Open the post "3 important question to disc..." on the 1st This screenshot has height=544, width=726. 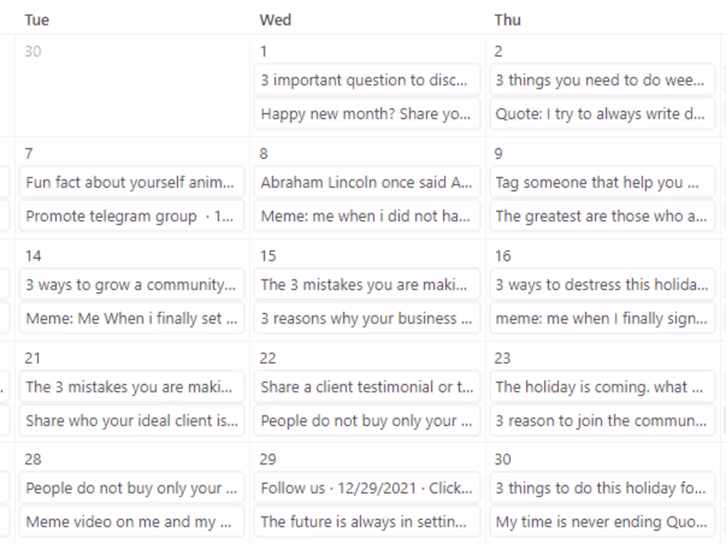367,80
